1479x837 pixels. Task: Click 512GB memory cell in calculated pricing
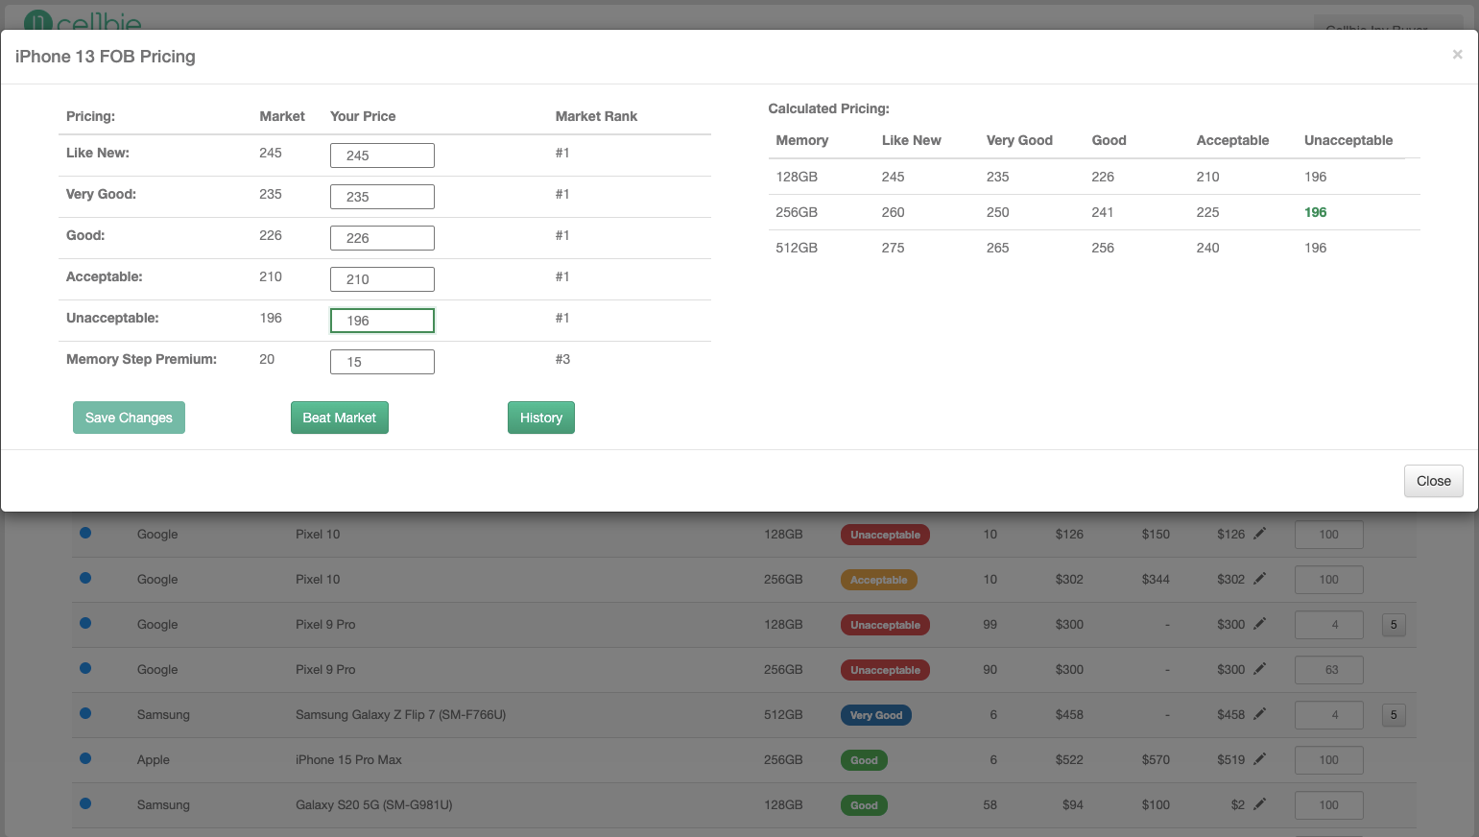(797, 248)
